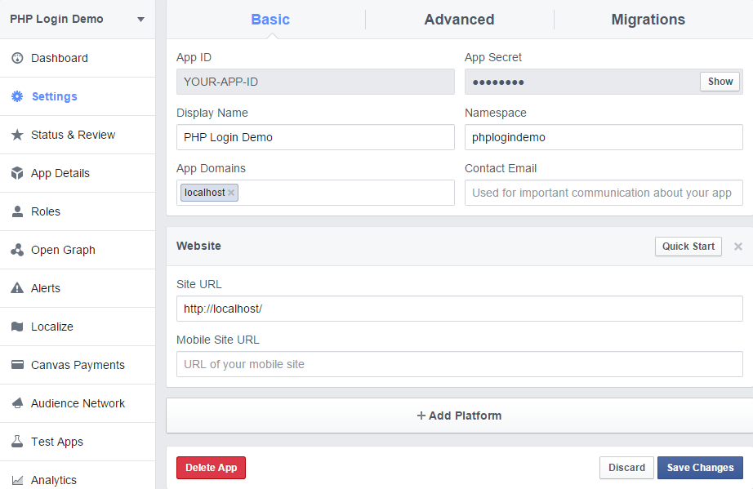The height and width of the screenshot is (489, 753).
Task: Open the PHP Login Demo app dropdown
Action: coord(78,20)
